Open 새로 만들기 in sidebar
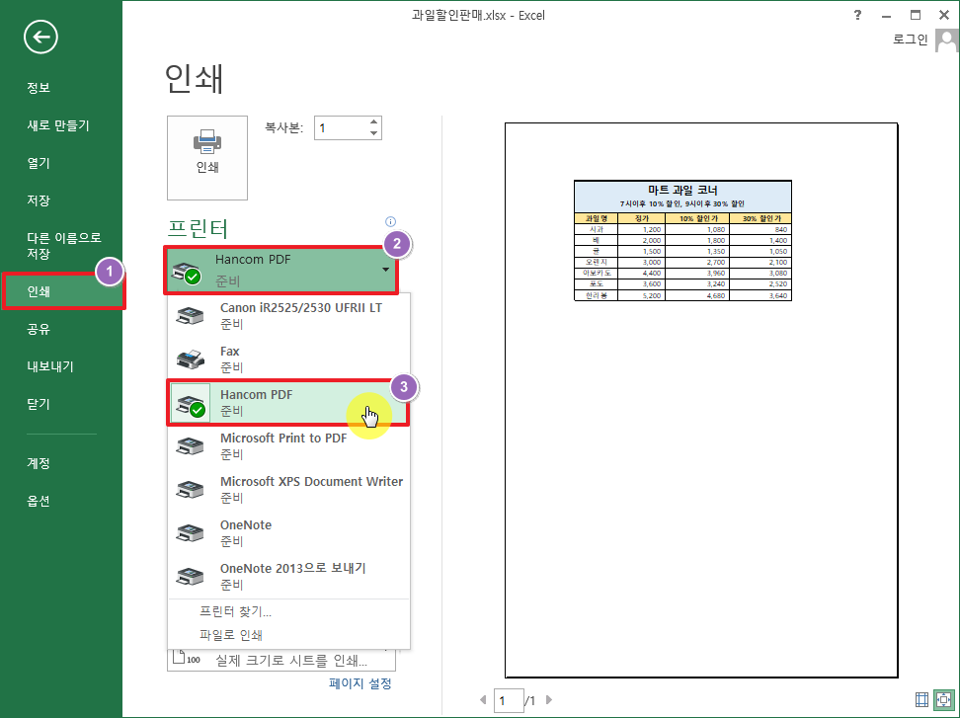Image resolution: width=960 pixels, height=718 pixels. 58,125
